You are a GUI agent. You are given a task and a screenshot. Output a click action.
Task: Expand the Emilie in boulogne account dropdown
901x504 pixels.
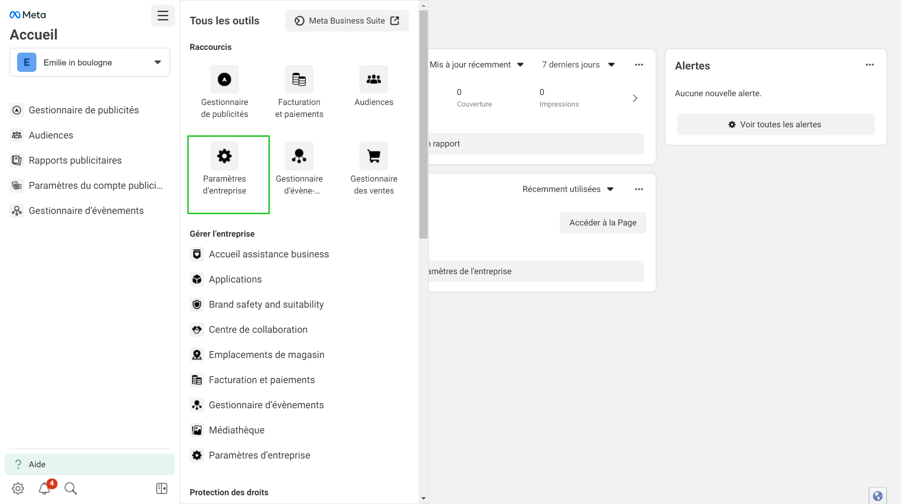pos(90,62)
